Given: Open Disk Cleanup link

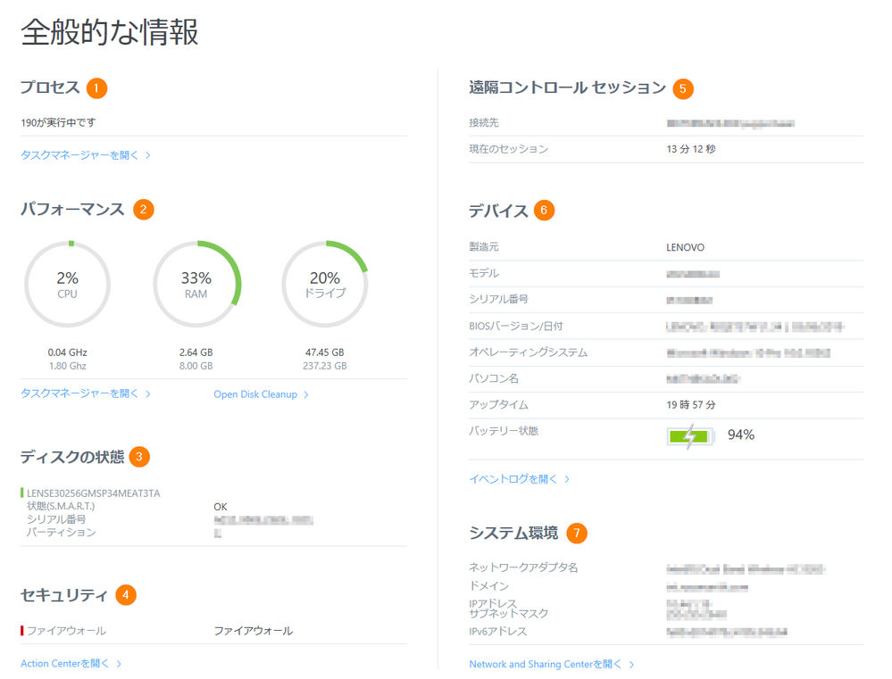Looking at the screenshot, I should 255,394.
